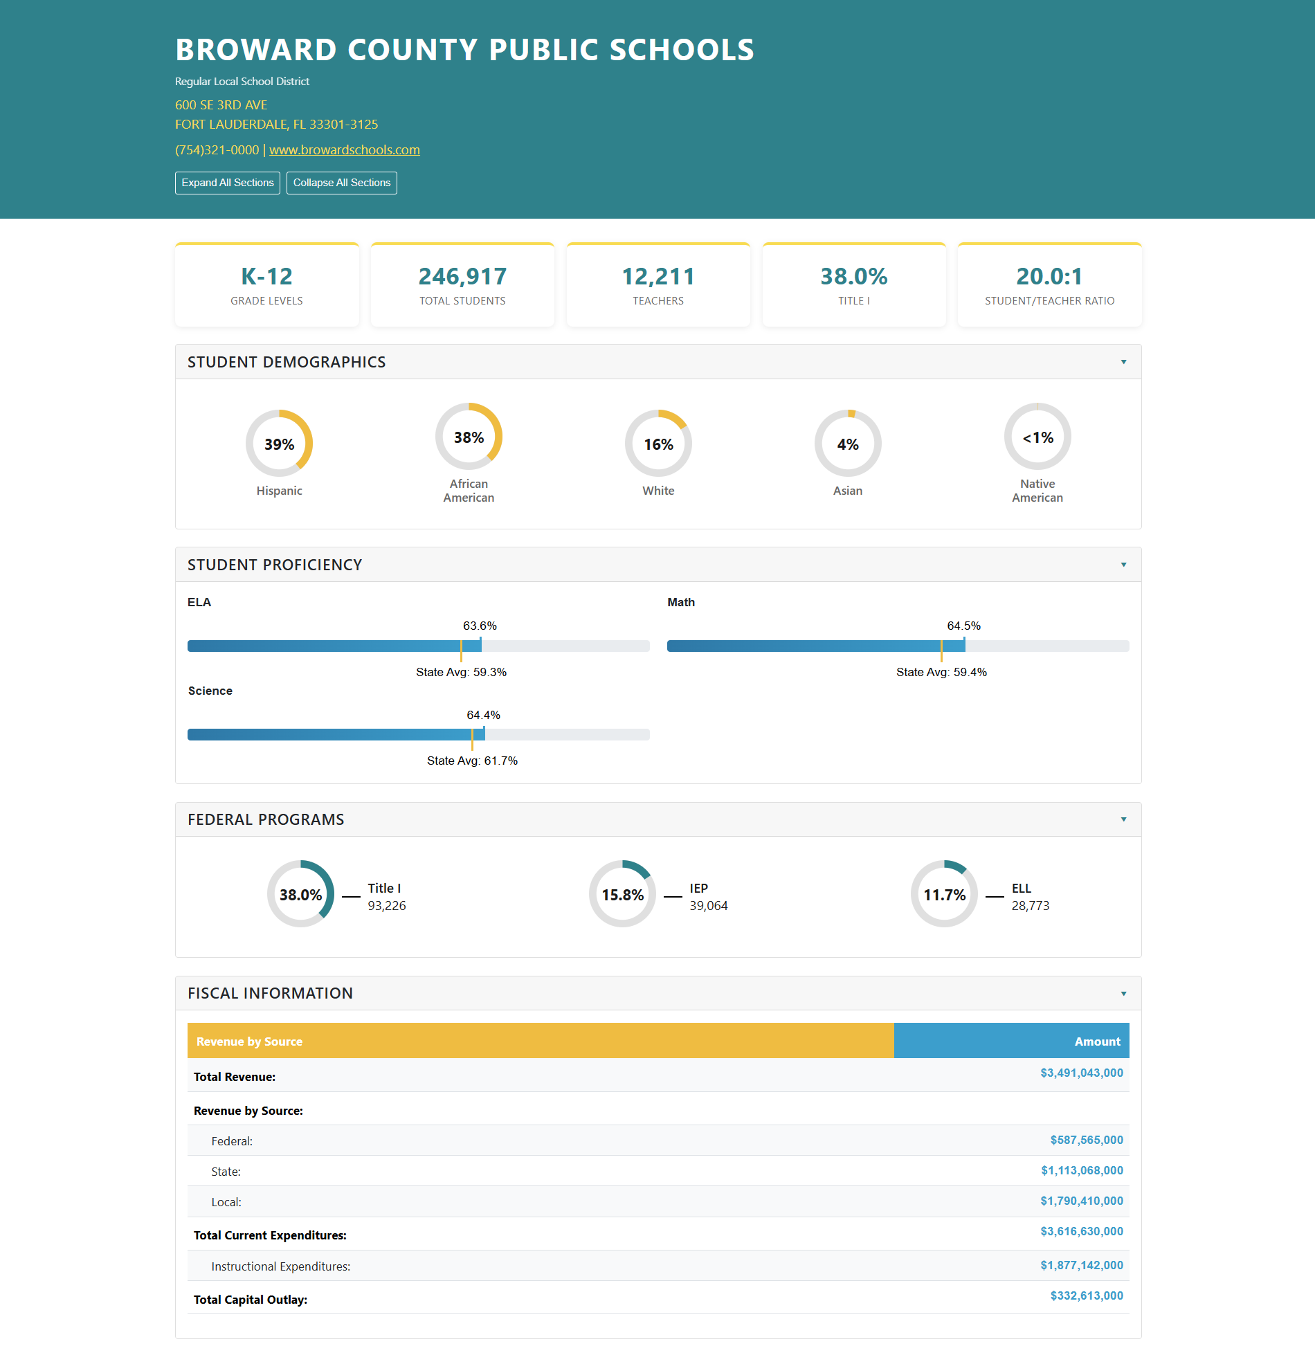
Task: Click the White 16% donut chart
Action: pos(658,444)
